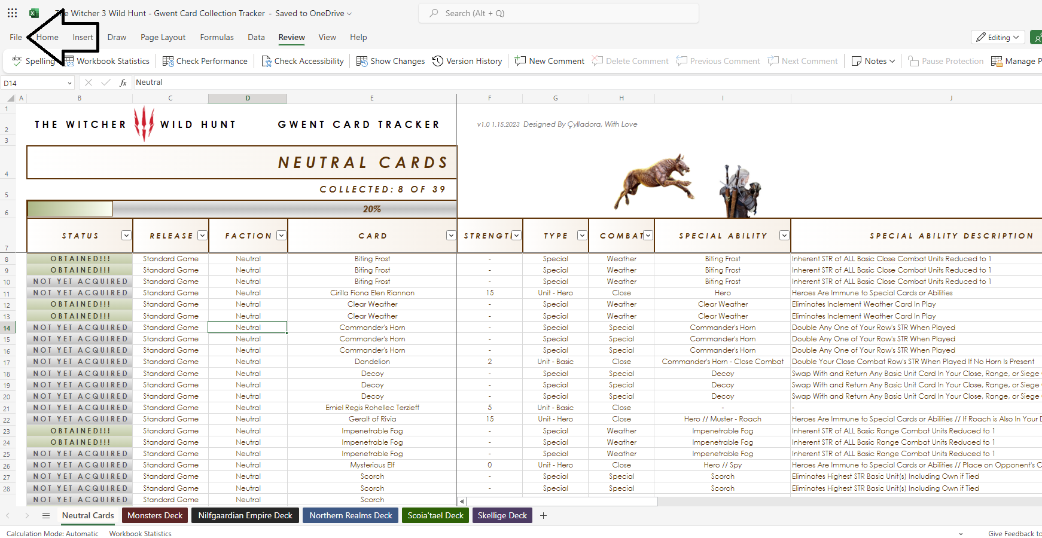The height and width of the screenshot is (538, 1042).
Task: Click the Search box
Action: click(559, 13)
